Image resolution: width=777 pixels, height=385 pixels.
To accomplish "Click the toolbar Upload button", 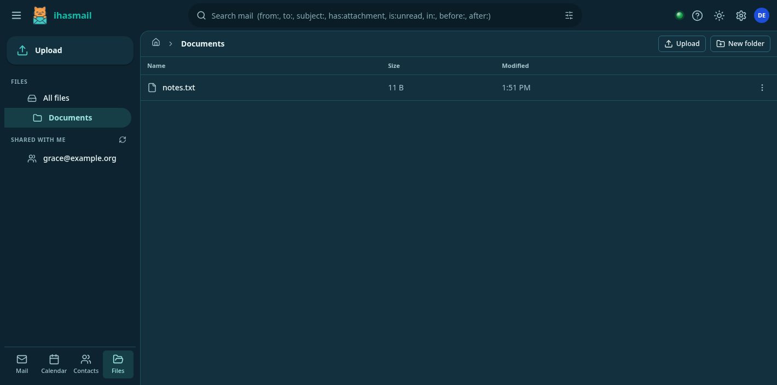I will click(682, 44).
